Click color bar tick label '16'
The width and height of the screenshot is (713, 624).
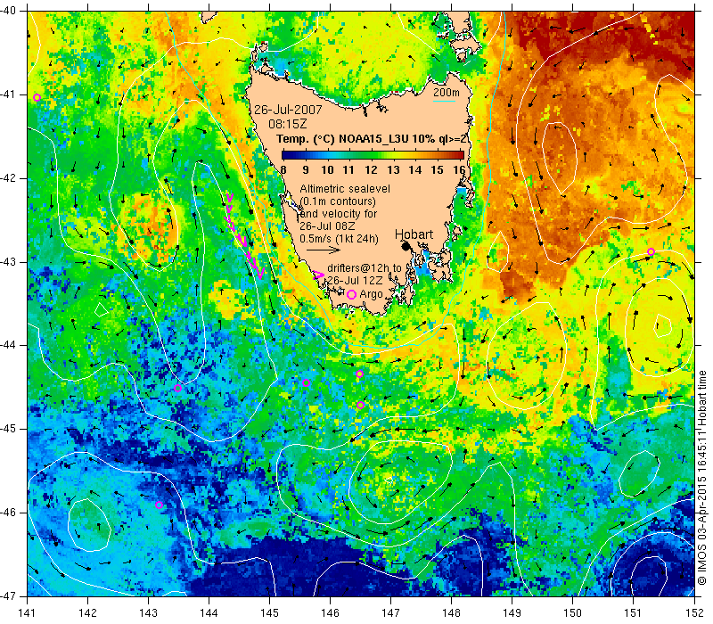point(459,169)
